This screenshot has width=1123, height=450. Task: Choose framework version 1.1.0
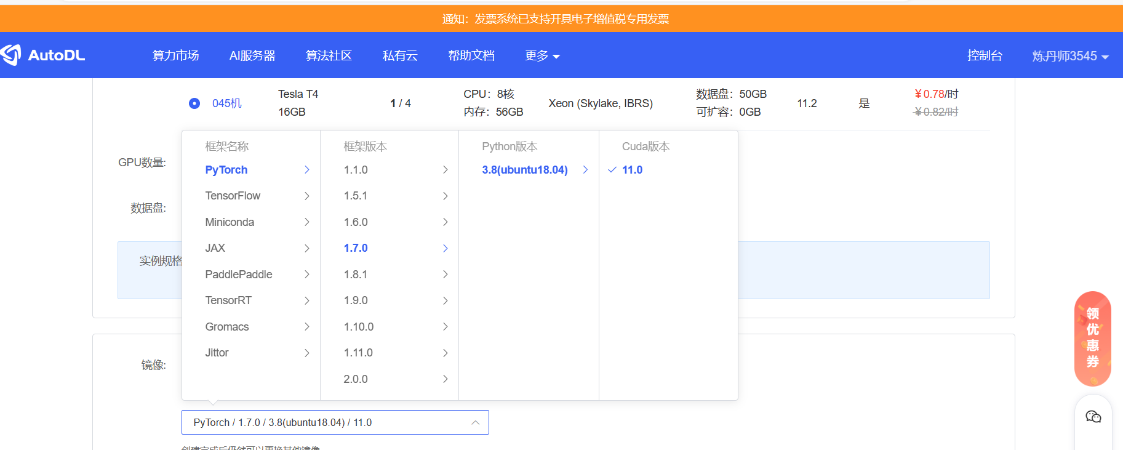click(x=390, y=170)
